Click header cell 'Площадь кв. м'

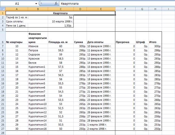pos(61,38)
